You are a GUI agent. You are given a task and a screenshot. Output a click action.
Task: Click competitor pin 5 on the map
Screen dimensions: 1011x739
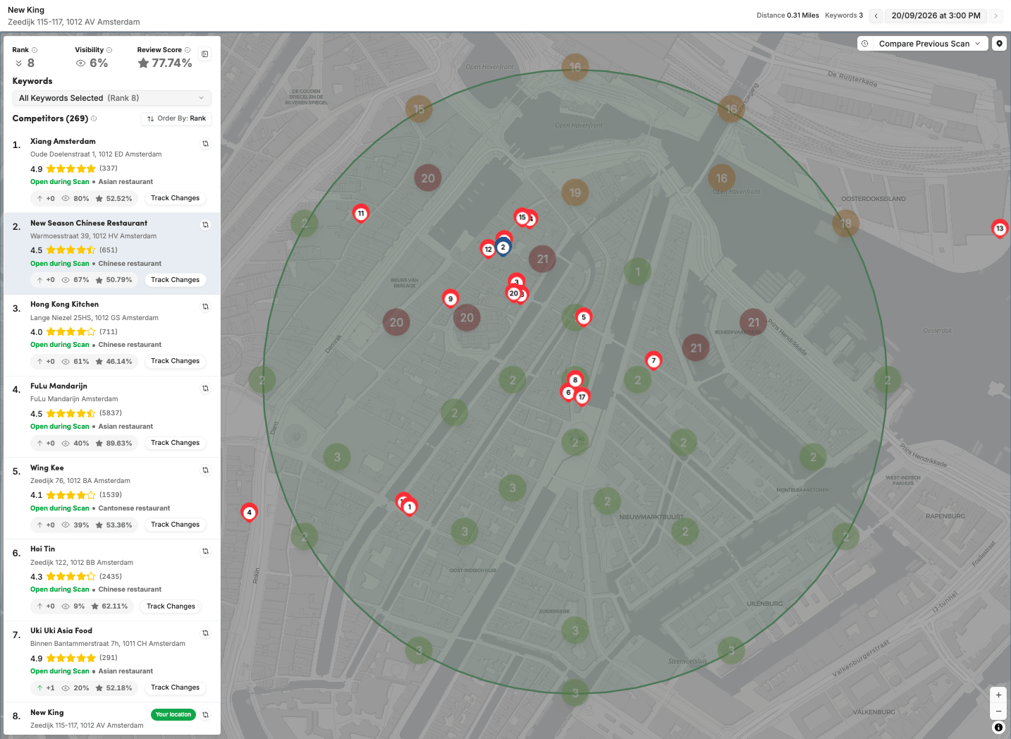(583, 318)
